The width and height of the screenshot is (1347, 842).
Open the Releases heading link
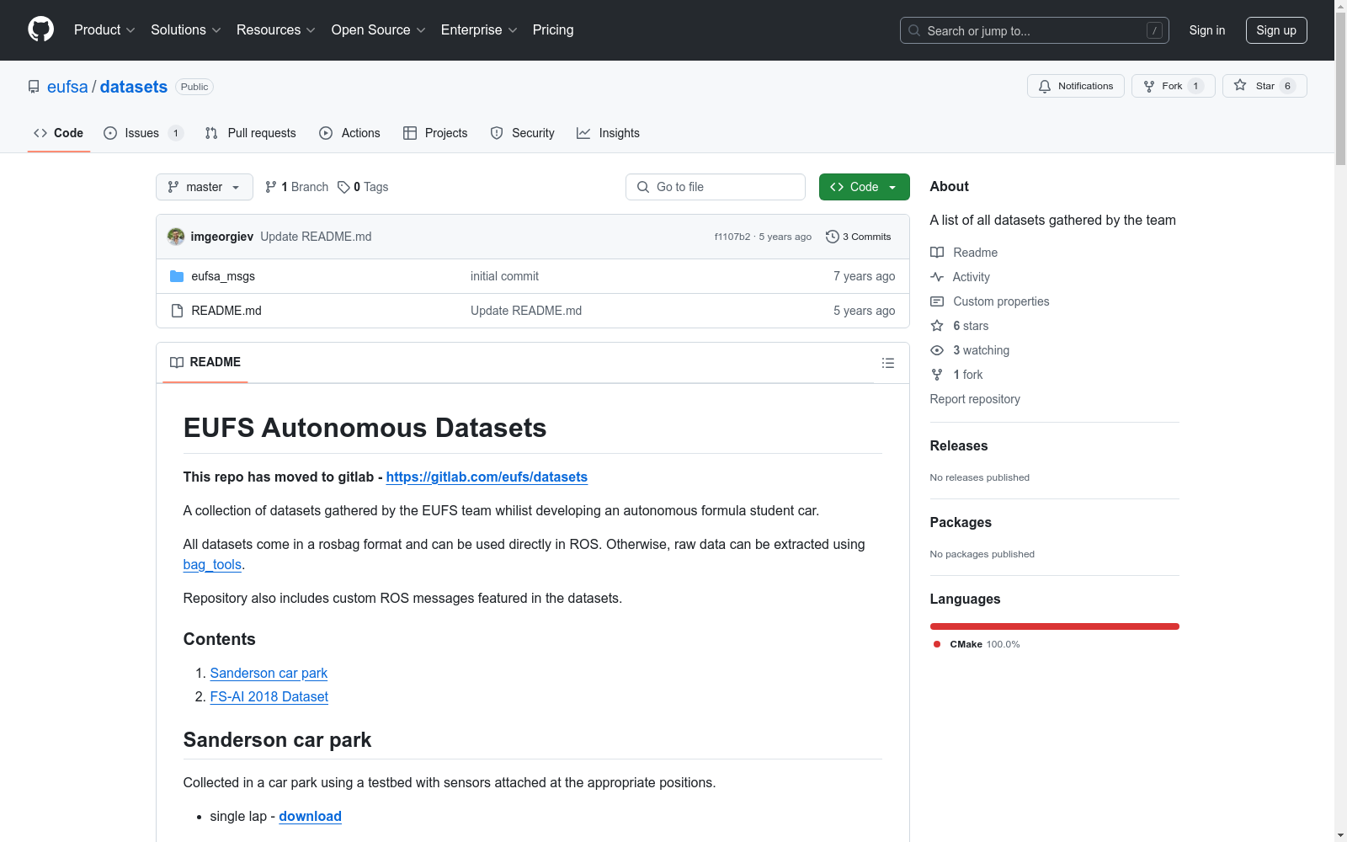pos(959,446)
